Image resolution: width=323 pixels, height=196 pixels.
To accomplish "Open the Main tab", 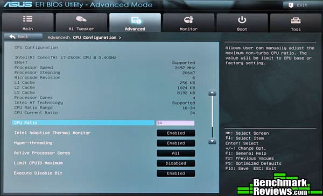I will coord(27,23).
